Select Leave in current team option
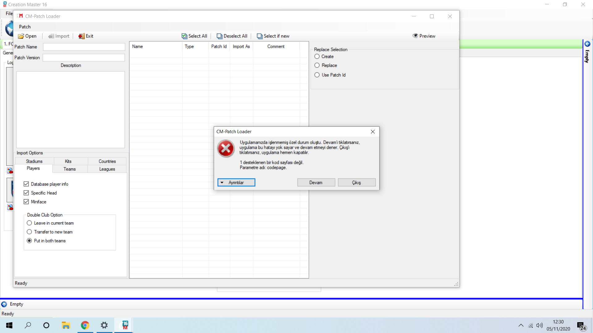 coord(29,223)
